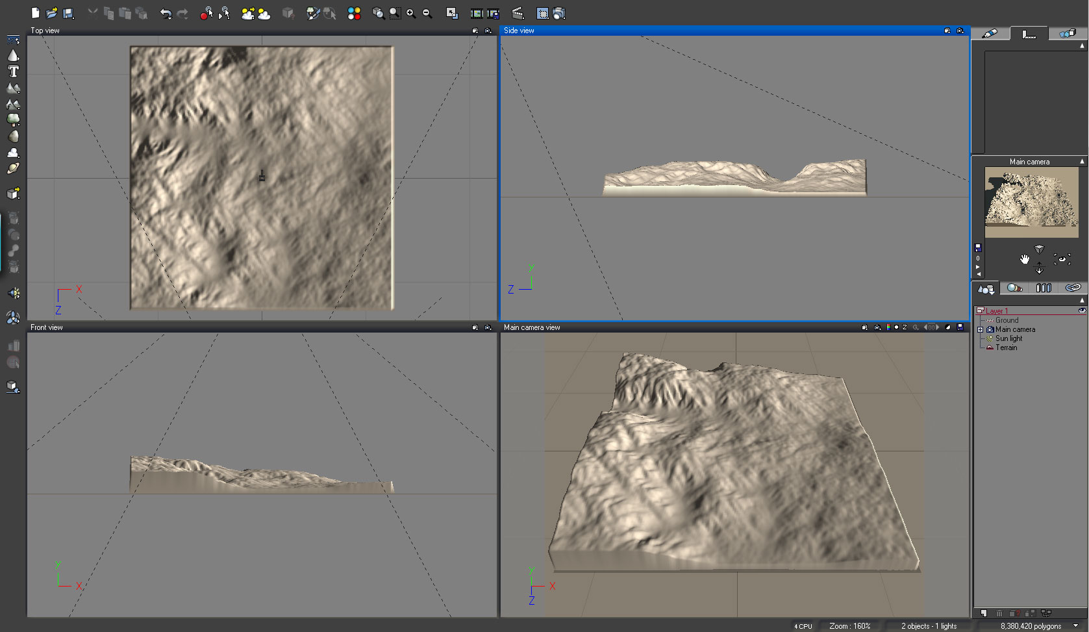
Task: Collapse the Main camera preview panel
Action: click(1082, 161)
